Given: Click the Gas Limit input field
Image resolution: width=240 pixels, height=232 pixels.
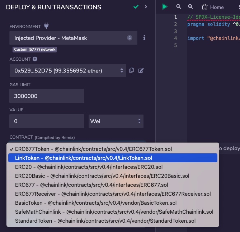Looking at the screenshot, I should [x=47, y=96].
